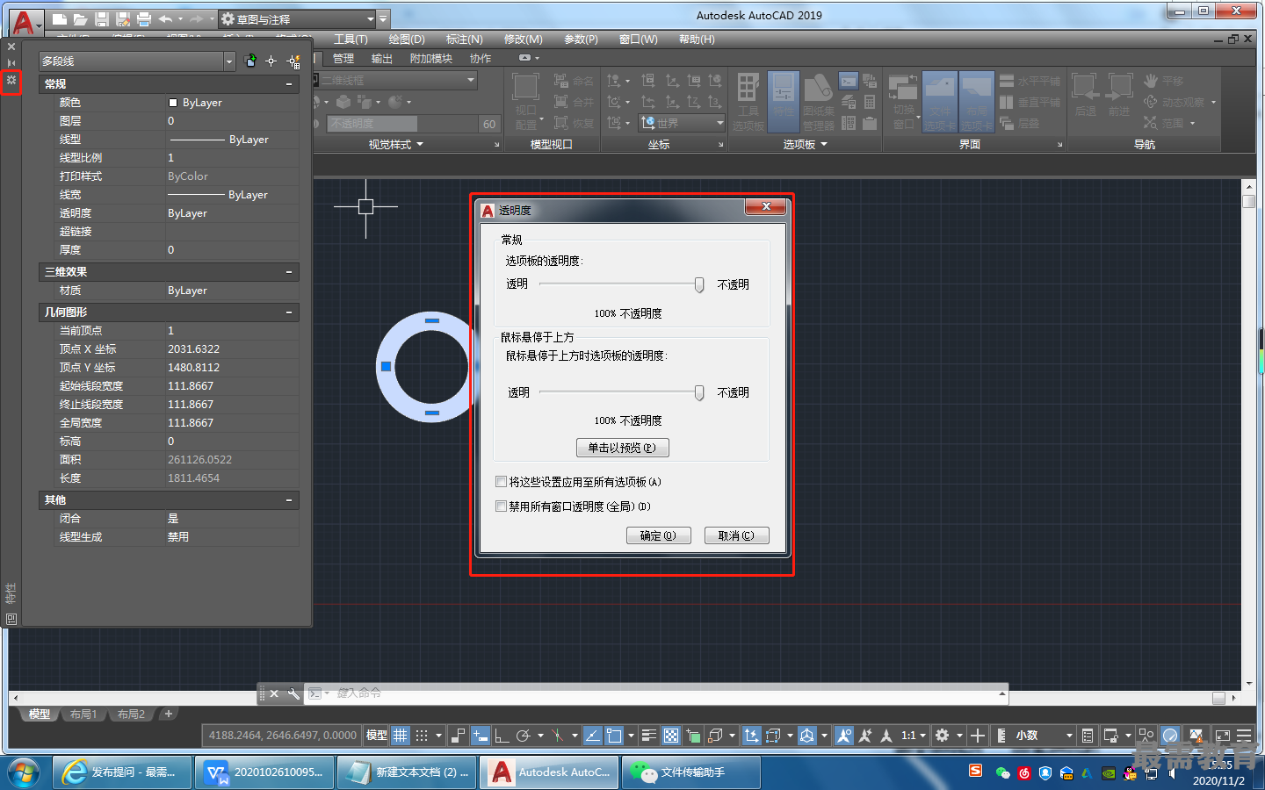Viewport: 1265px width, 790px height.
Task: Collapse the 三维效果 section in Properties palette
Action: 289,272
